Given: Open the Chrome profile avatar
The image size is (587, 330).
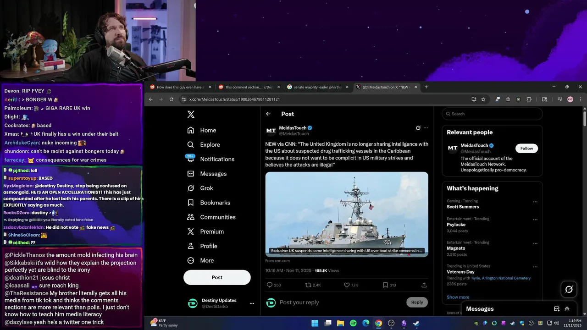Looking at the screenshot, I should pos(570,99).
